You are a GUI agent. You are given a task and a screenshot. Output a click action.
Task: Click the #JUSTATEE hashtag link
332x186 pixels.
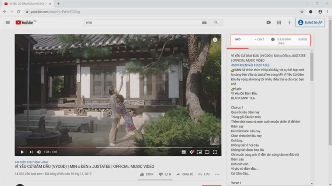pos(262,65)
